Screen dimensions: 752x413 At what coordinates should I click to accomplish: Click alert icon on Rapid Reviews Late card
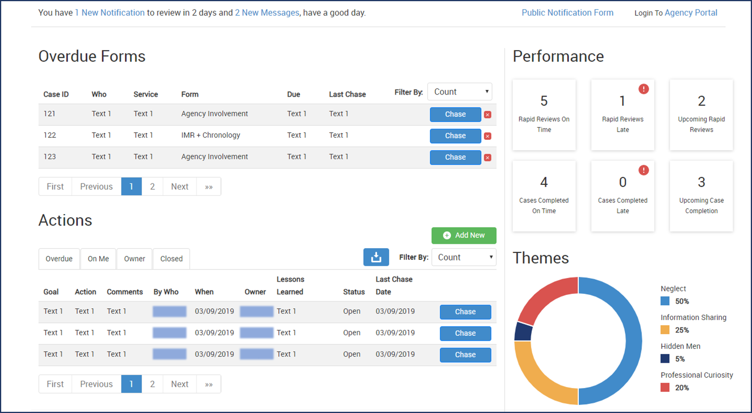tap(643, 89)
